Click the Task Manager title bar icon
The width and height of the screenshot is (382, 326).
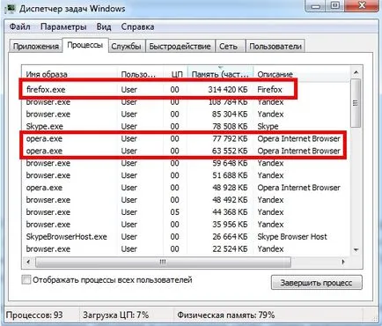[x=11, y=8]
